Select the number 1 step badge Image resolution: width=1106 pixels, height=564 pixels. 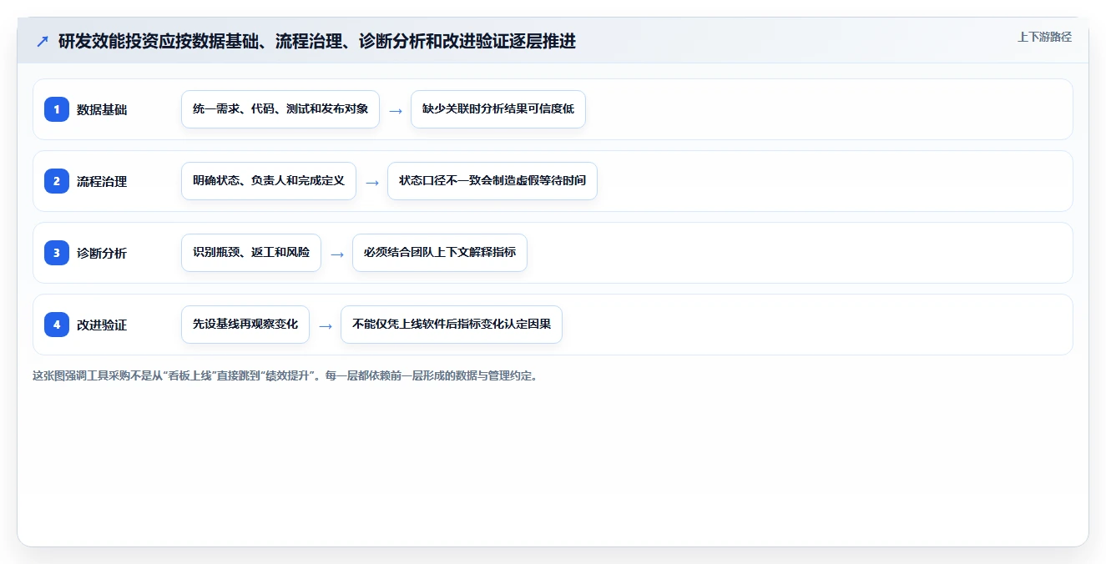pyautogui.click(x=57, y=109)
